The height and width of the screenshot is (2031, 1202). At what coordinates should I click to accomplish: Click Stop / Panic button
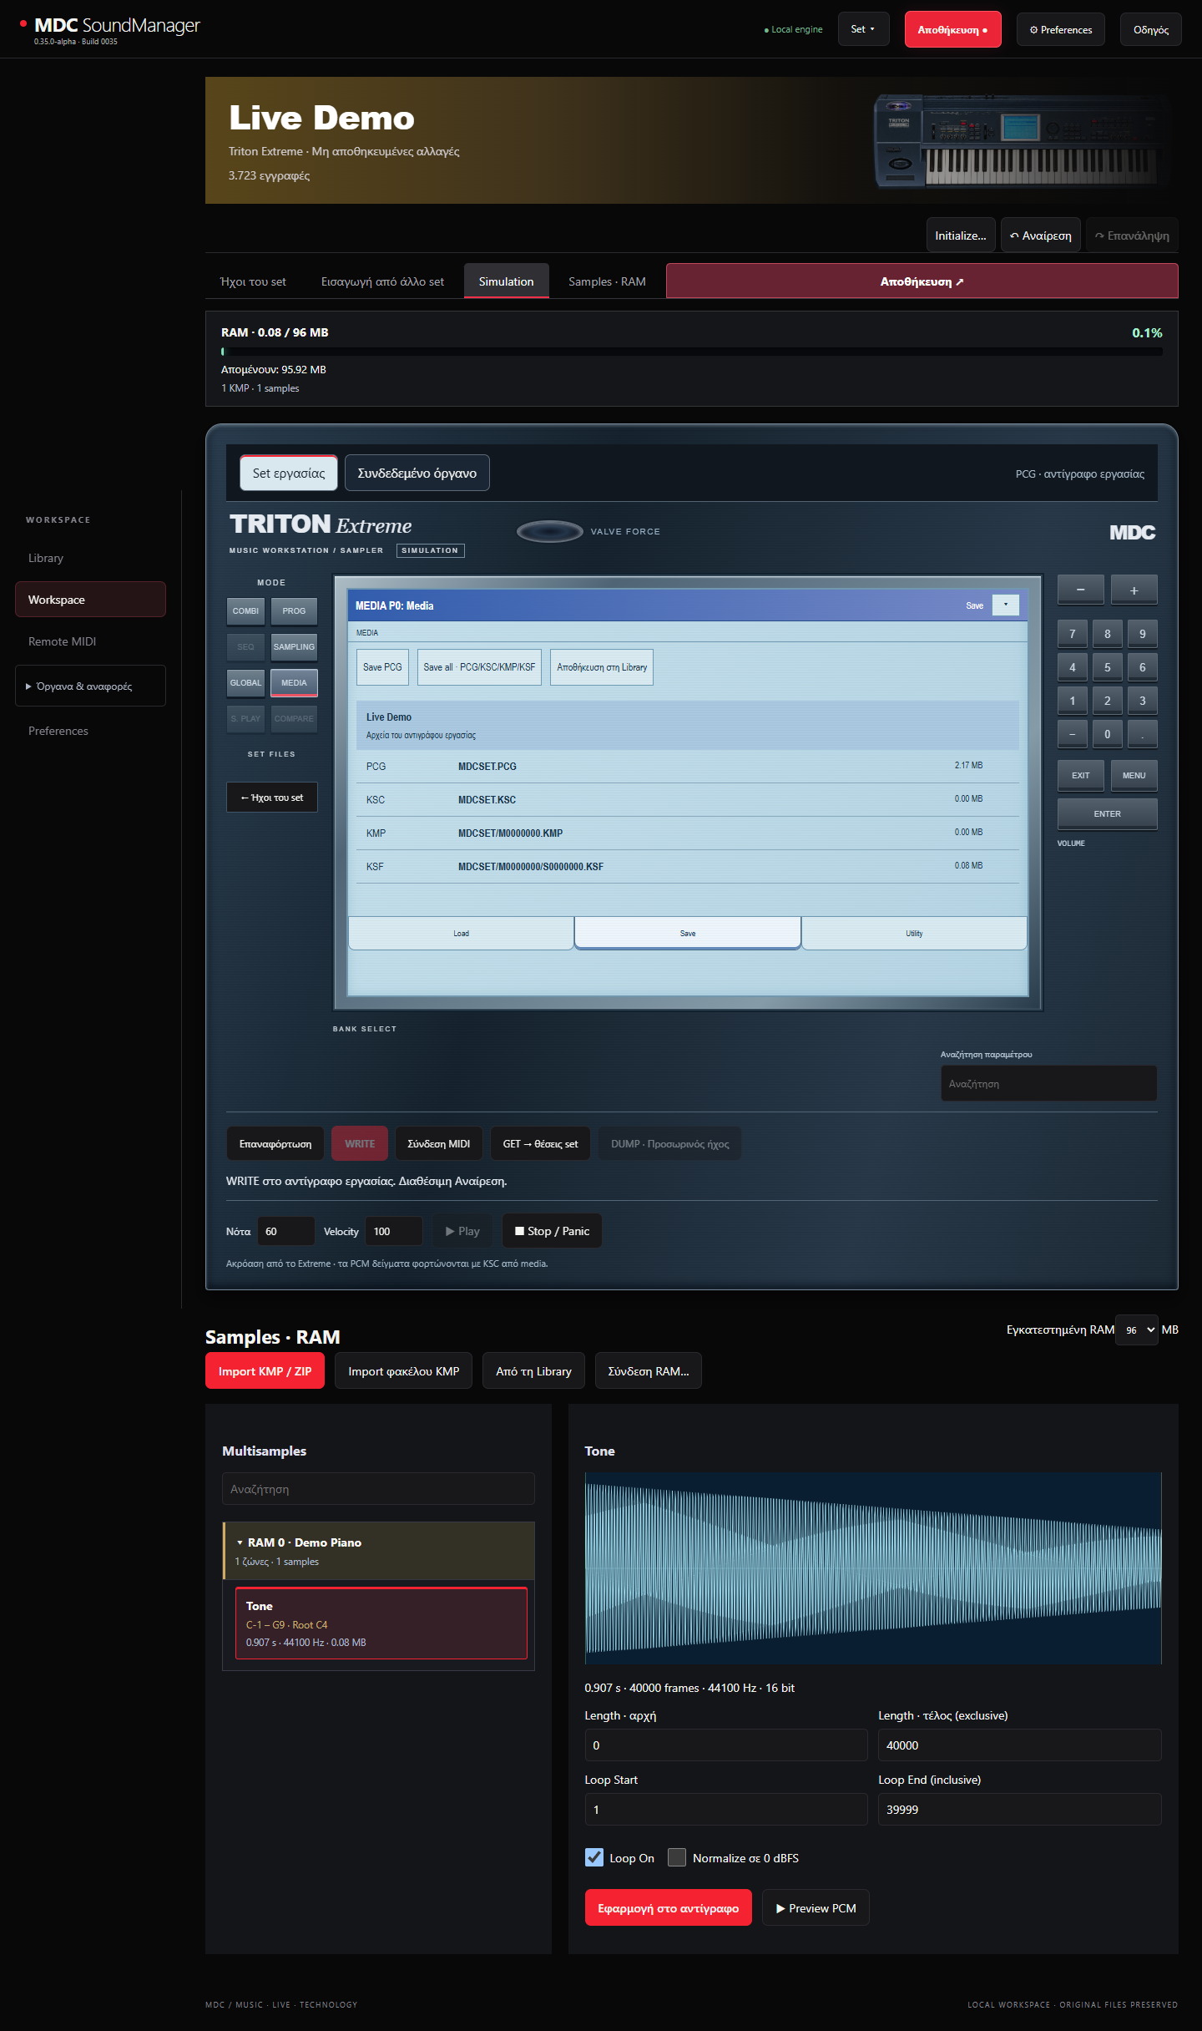click(x=552, y=1231)
